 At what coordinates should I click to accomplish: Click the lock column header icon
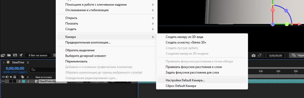[x=15, y=77]
